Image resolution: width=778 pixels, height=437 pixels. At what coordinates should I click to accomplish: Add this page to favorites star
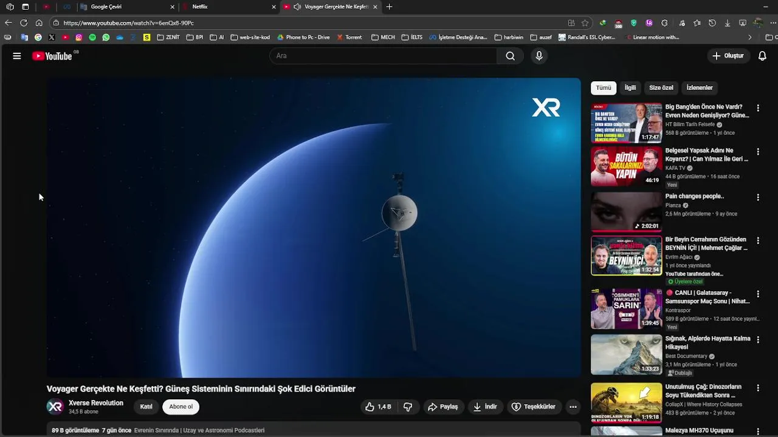585,22
